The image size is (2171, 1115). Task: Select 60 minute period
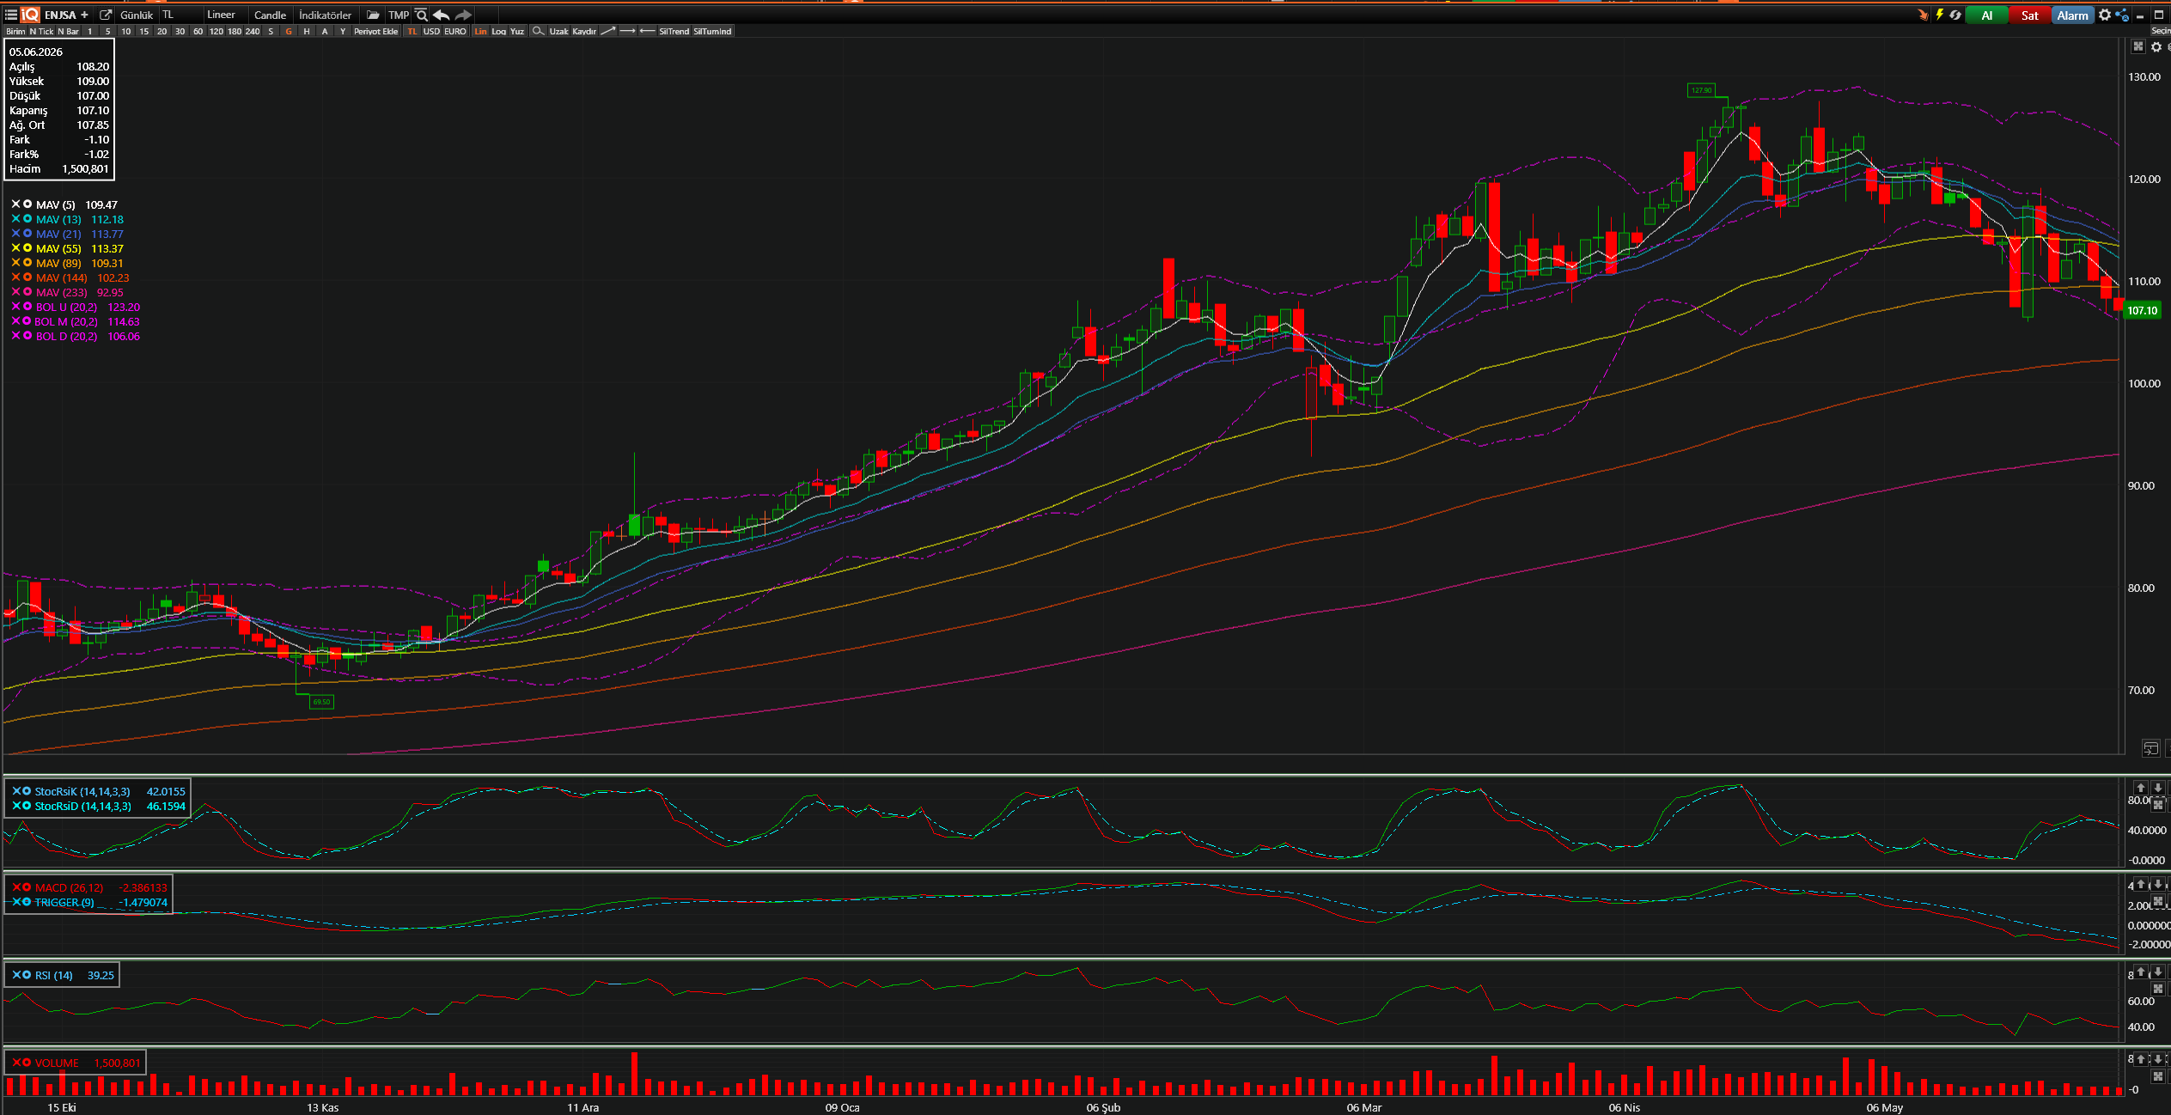click(x=198, y=31)
